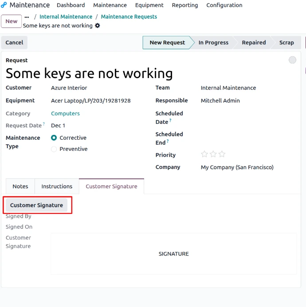Select Preventive maintenance type
The height and width of the screenshot is (307, 306).
point(54,149)
